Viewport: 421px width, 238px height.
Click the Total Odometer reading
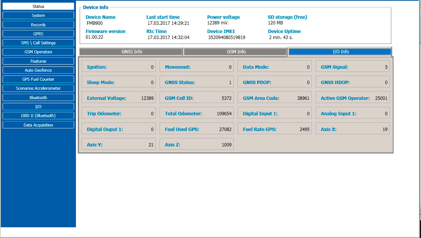click(x=197, y=113)
